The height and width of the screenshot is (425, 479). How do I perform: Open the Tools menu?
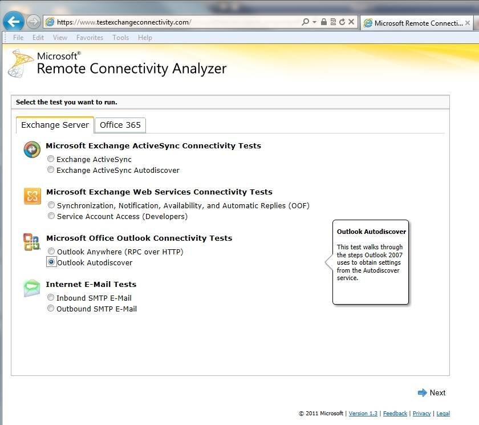(121, 38)
